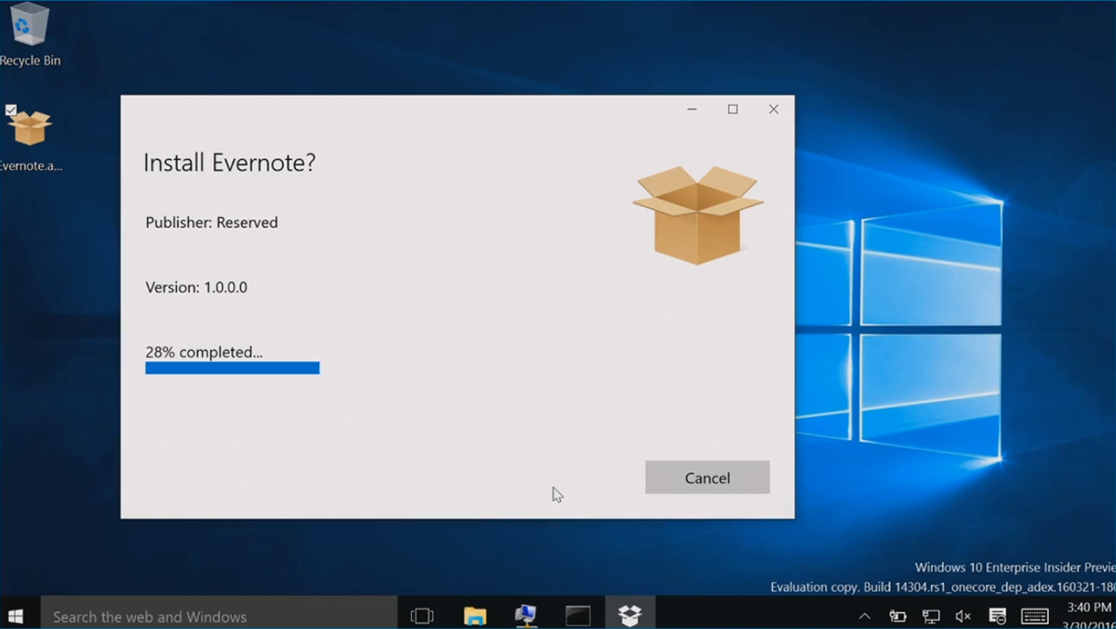Open File Explorer from the taskbar

point(475,613)
